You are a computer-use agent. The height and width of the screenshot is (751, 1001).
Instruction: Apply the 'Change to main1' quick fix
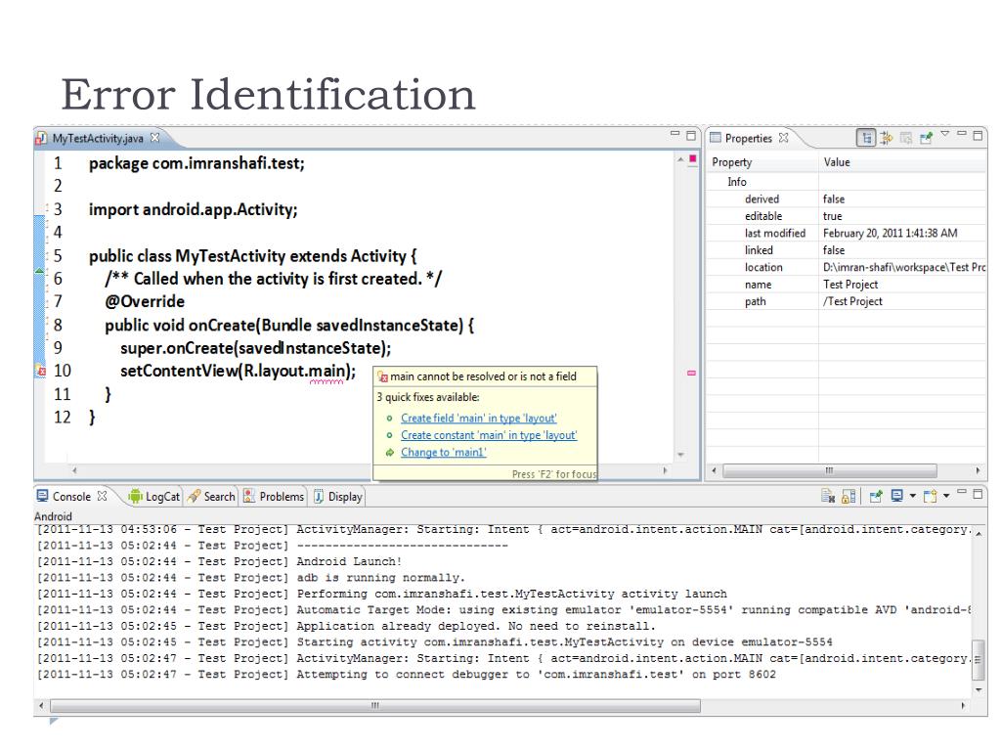444,452
